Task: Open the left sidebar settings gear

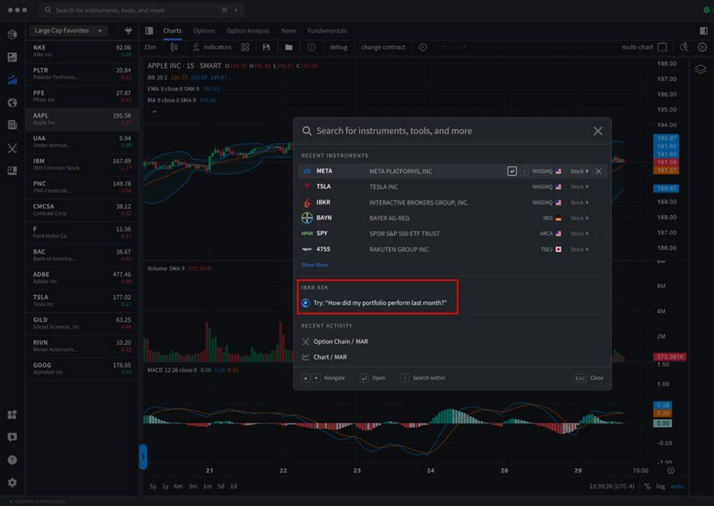Action: coord(12,482)
